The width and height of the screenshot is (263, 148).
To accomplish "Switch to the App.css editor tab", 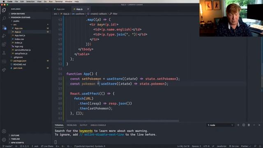I will coord(60,9).
